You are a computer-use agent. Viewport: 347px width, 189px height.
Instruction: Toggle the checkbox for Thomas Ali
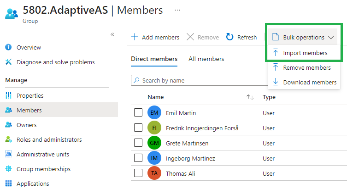pos(138,173)
